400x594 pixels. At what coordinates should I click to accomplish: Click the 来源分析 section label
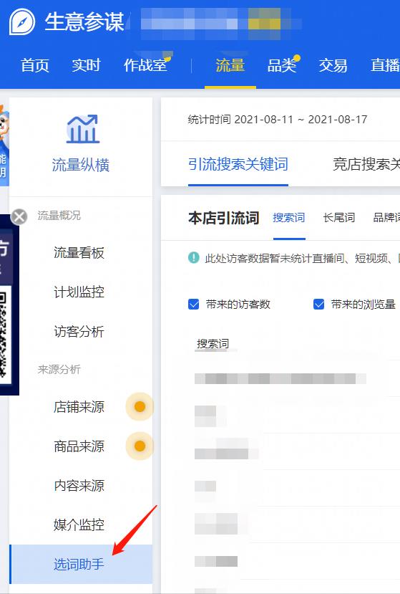click(x=59, y=369)
